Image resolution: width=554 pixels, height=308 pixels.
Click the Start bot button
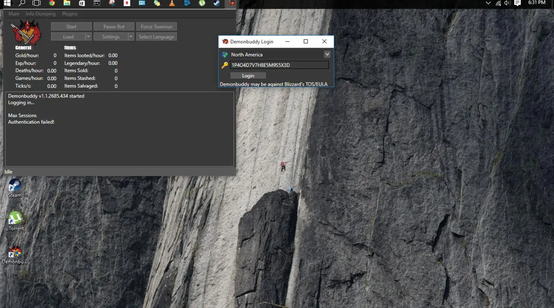(71, 26)
